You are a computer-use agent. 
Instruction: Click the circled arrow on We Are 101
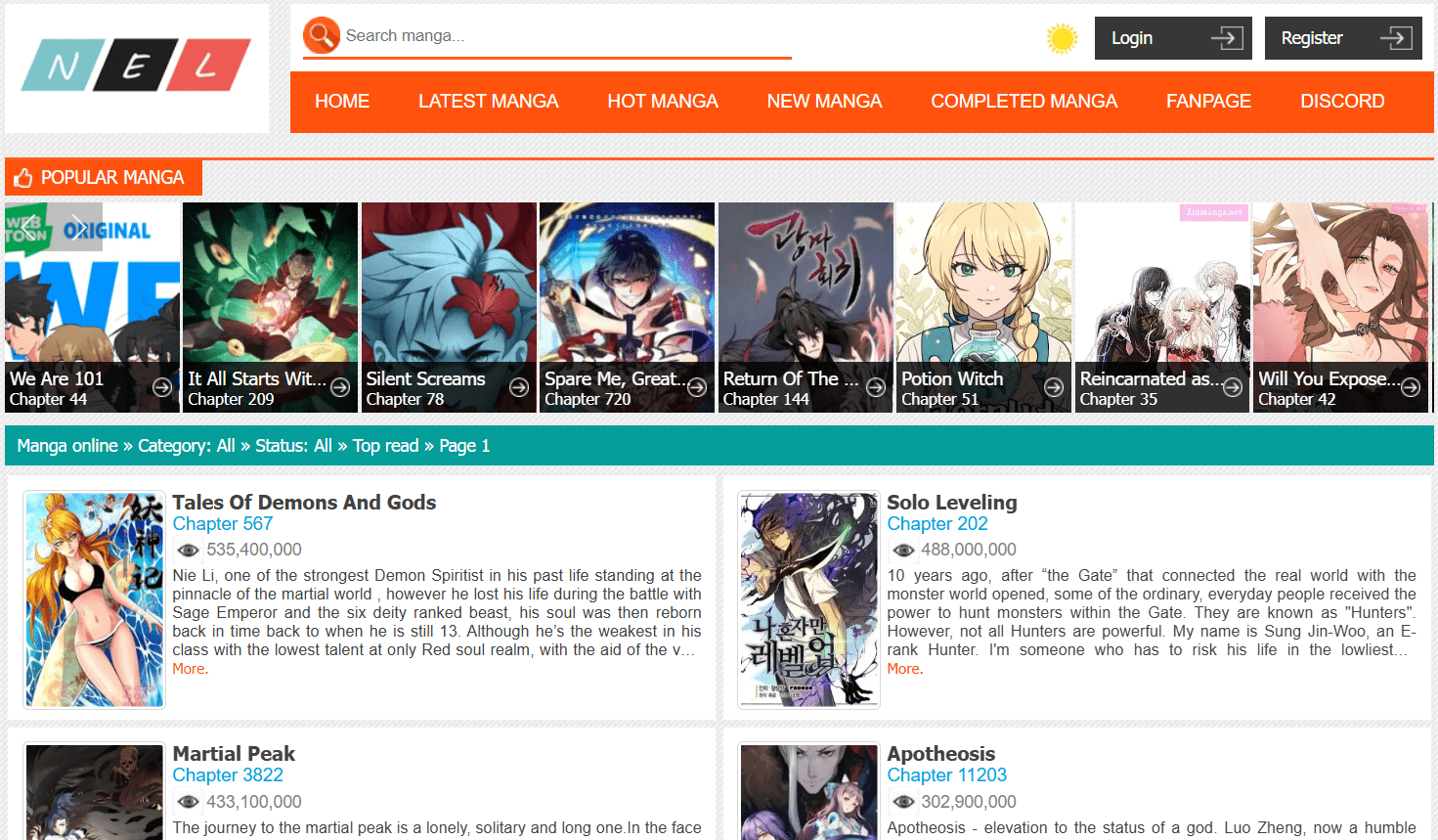pos(162,387)
